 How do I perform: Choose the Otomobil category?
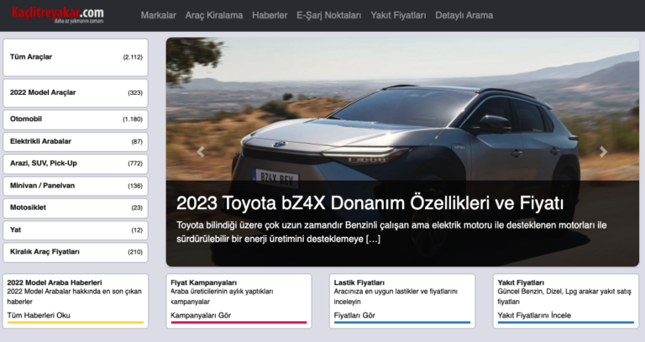coord(76,119)
